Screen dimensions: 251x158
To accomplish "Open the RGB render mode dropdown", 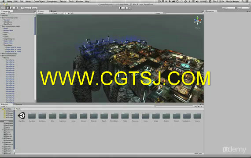I will pos(58,14).
